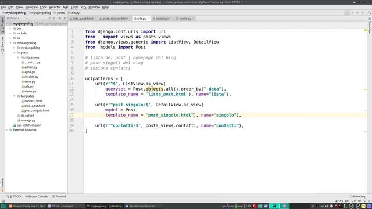
Task: Switch to the Mousepad window in taskbar
Action: pyautogui.click(x=60, y=206)
